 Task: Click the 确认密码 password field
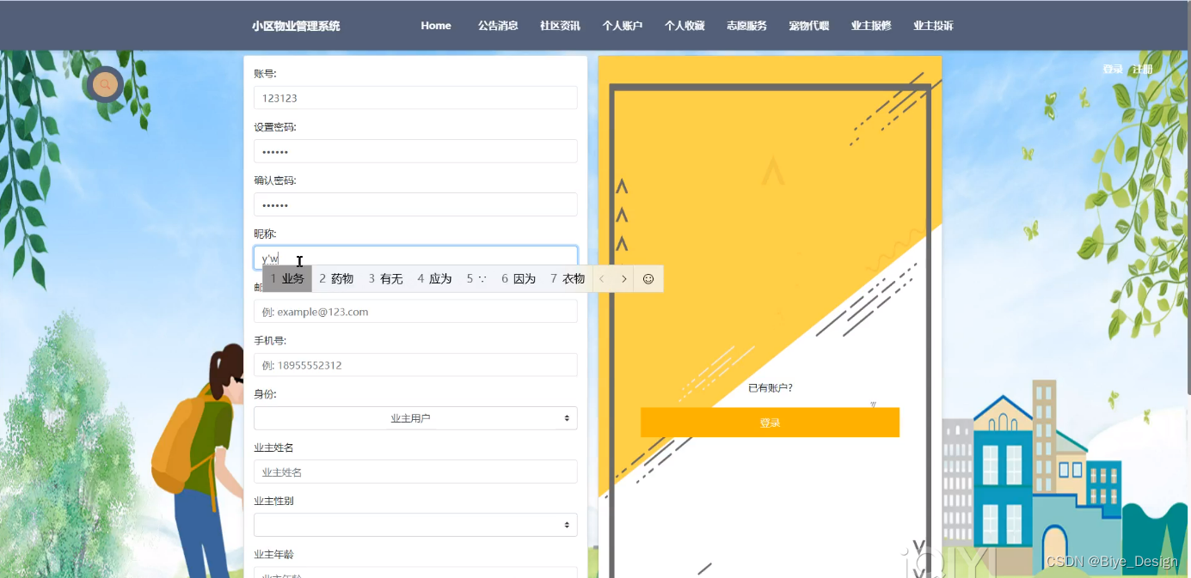[415, 204]
